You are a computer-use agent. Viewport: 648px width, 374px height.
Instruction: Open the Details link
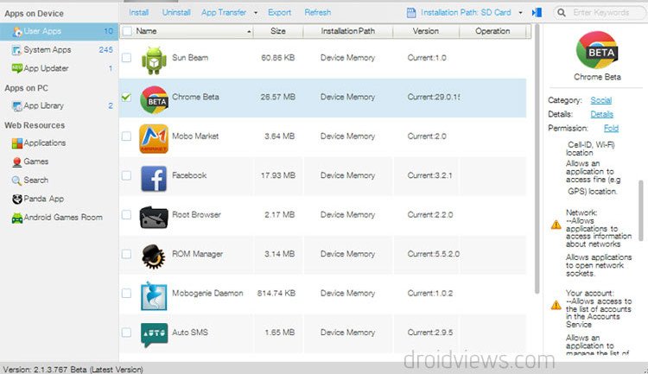(601, 114)
